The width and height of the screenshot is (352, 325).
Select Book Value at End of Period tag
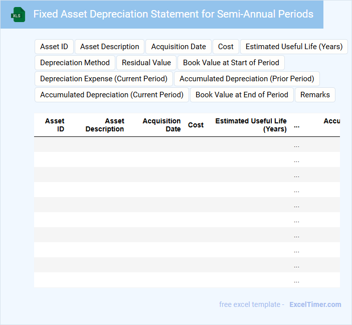[242, 95]
